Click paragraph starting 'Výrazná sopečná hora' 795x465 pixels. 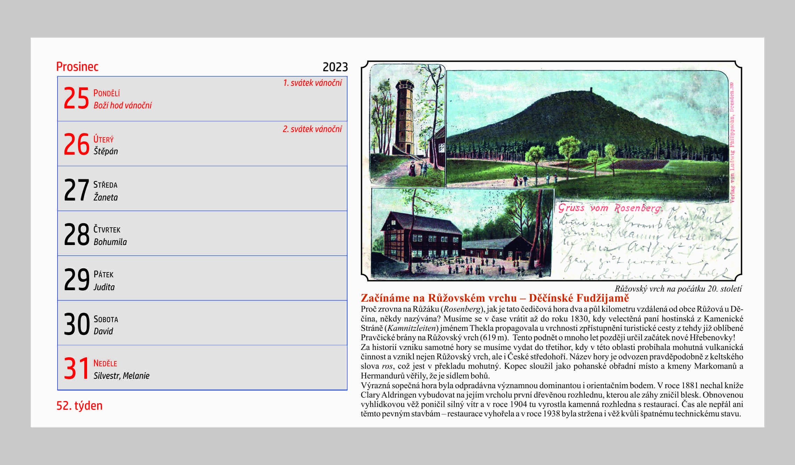(552, 399)
